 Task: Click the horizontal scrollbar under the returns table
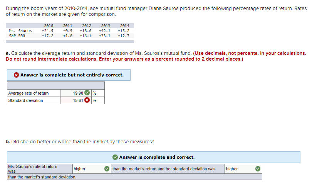tap(70, 42)
